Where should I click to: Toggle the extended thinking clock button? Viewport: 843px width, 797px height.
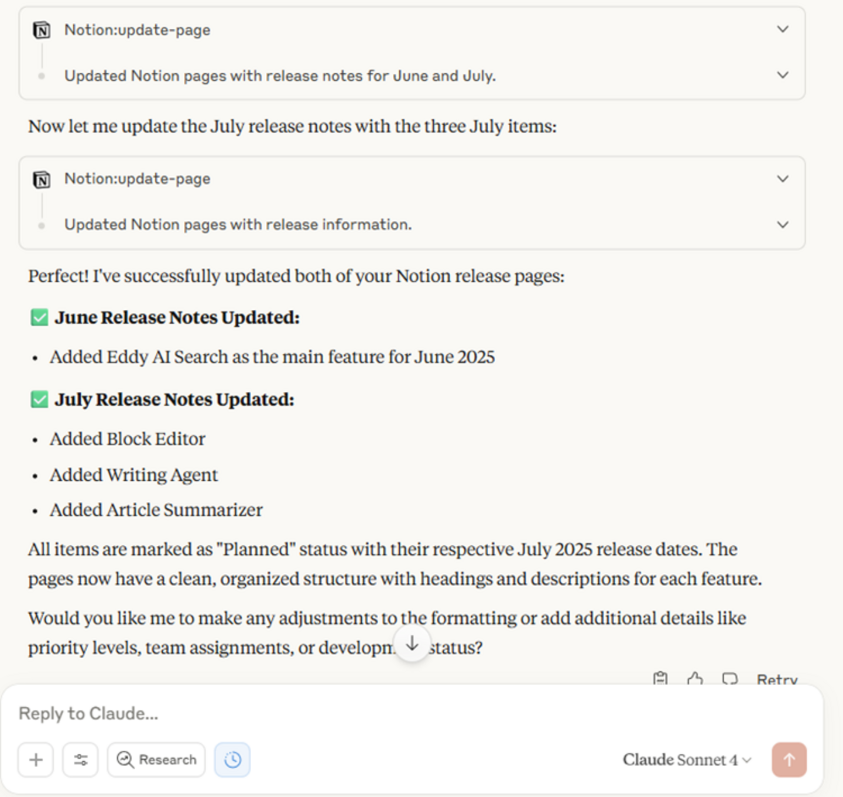232,760
